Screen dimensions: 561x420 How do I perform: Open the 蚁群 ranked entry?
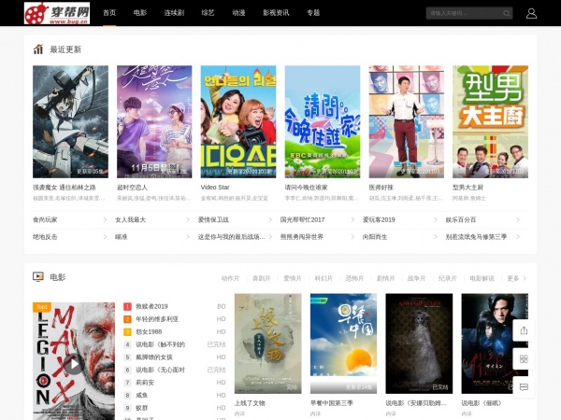[x=175, y=408]
